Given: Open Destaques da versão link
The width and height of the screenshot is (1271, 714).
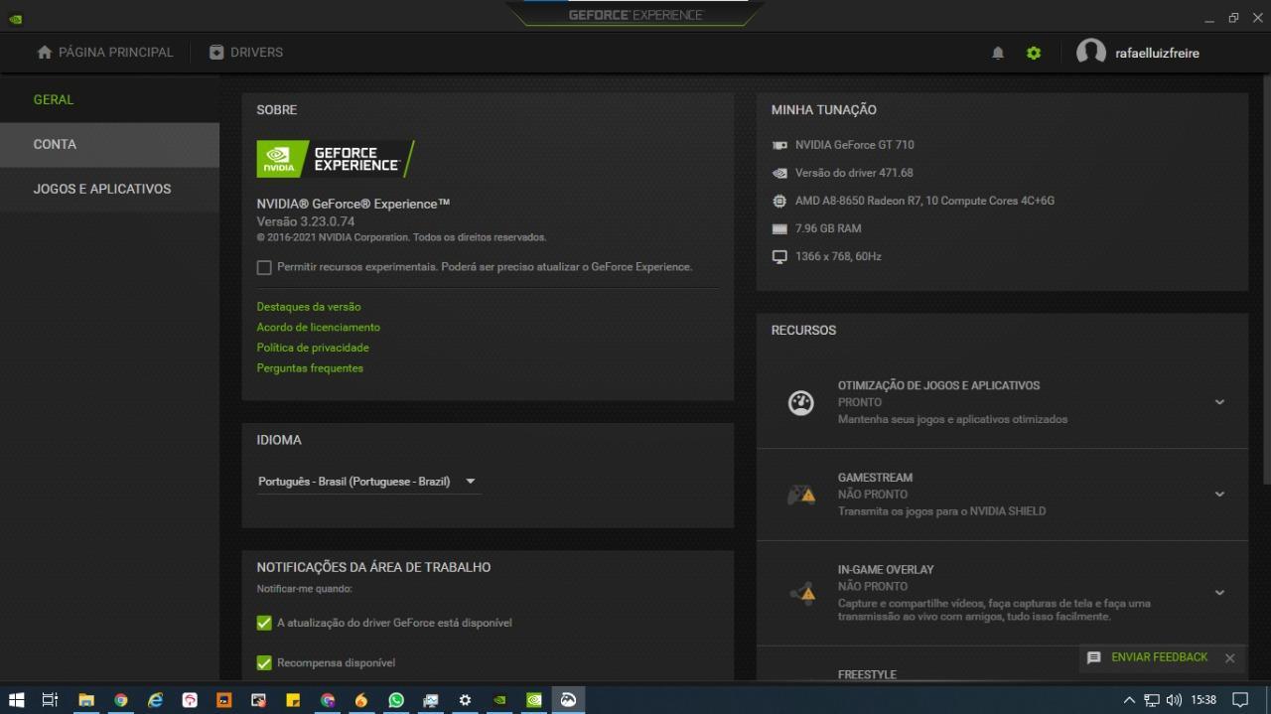Looking at the screenshot, I should click(309, 307).
